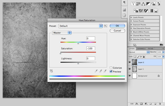The image size is (165, 106).
Task: Click the link layers icon
Action: pyautogui.click(x=132, y=104)
